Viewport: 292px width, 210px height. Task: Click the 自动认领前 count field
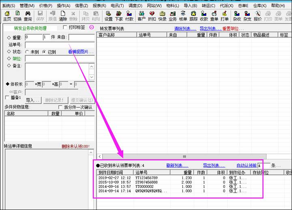[264, 165]
